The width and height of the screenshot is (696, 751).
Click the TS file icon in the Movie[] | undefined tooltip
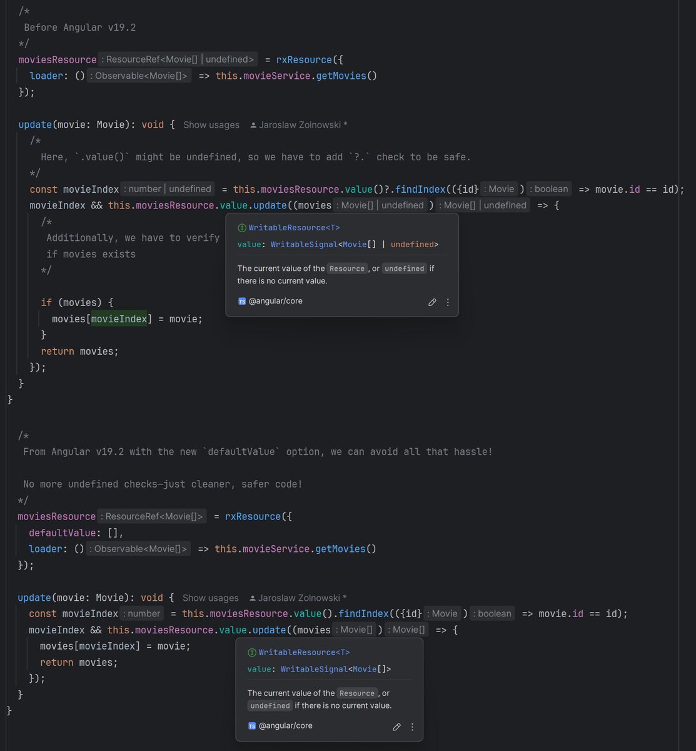coord(242,301)
